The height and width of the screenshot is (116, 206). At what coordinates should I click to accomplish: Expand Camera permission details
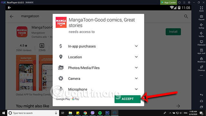136,79
